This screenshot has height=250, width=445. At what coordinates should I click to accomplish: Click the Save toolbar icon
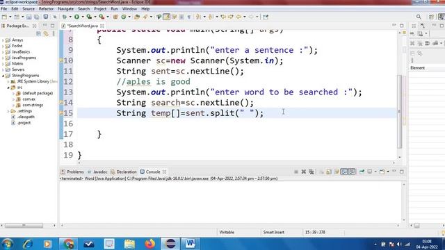tap(29, 17)
